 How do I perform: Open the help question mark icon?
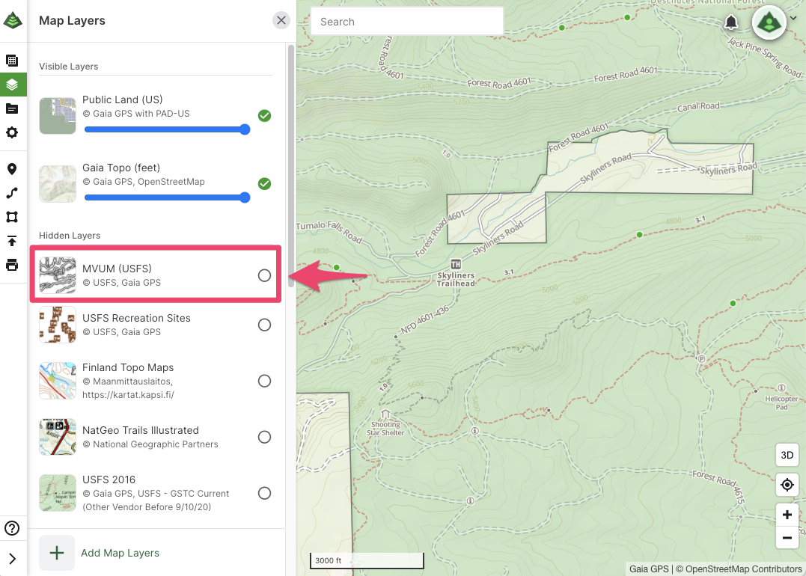12,528
